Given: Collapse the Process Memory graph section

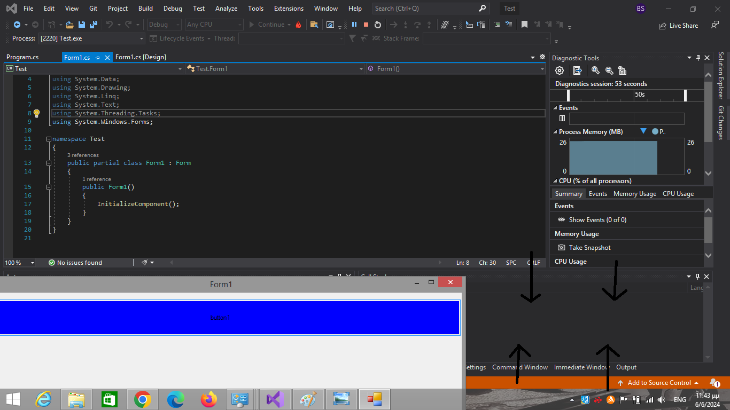Looking at the screenshot, I should tap(555, 132).
